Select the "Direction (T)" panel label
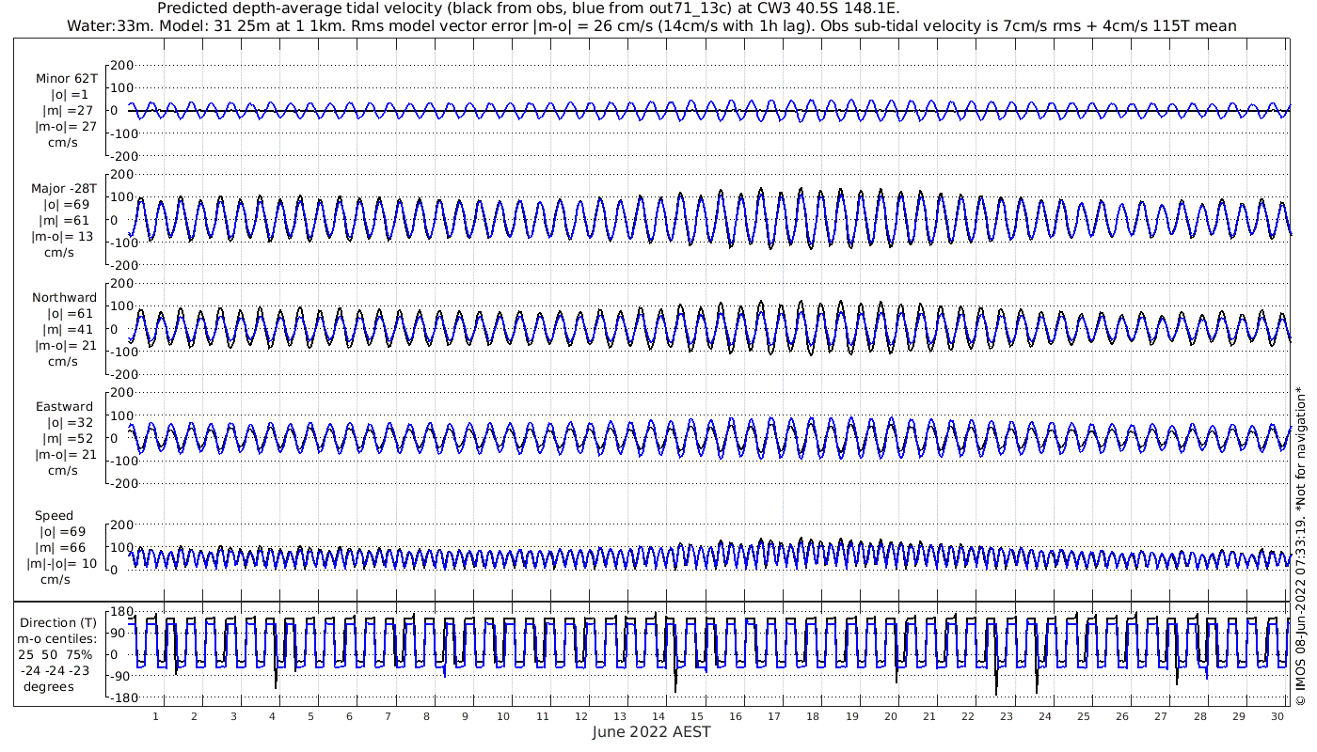The width and height of the screenshot is (1317, 752). [58, 623]
